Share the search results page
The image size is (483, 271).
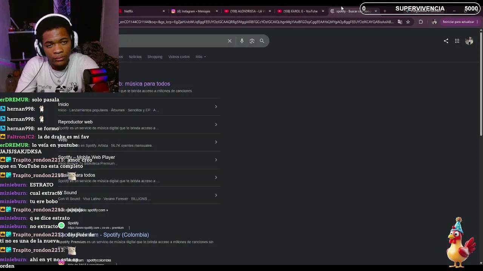[x=446, y=41]
